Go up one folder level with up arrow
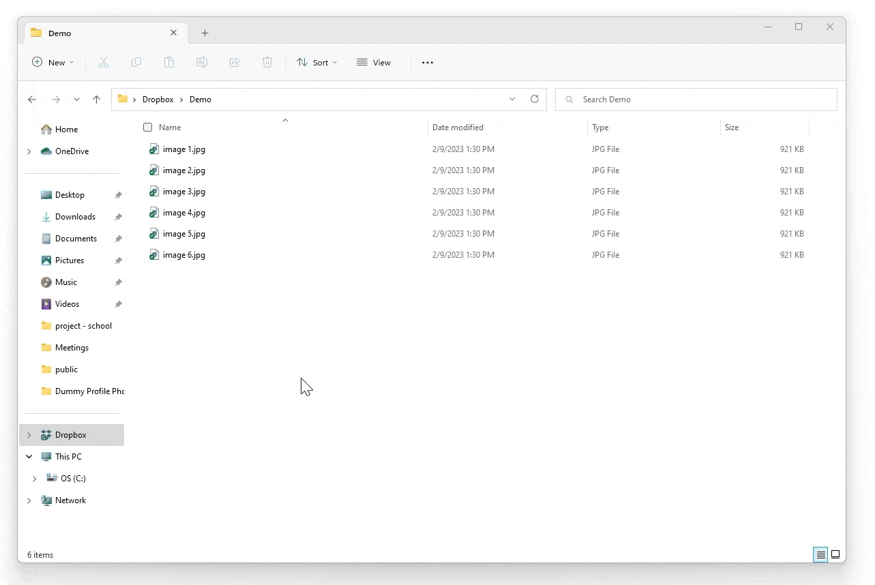 [97, 100]
